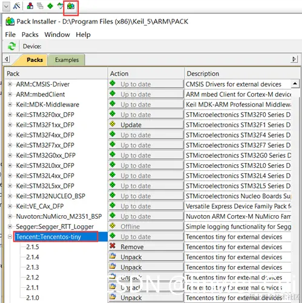302x303 pixels.
Task: Select Keil::STM32L5xx_DFP pack row
Action: pos(45,186)
